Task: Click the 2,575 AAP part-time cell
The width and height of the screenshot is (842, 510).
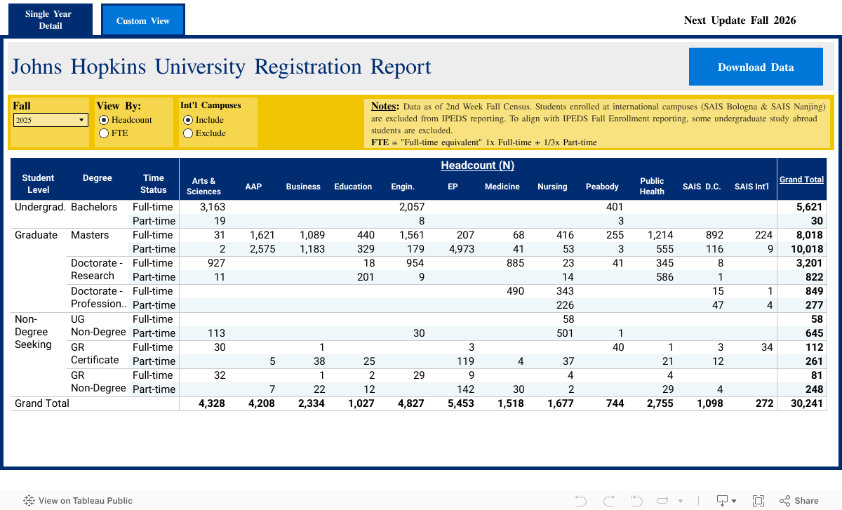Action: coord(262,249)
